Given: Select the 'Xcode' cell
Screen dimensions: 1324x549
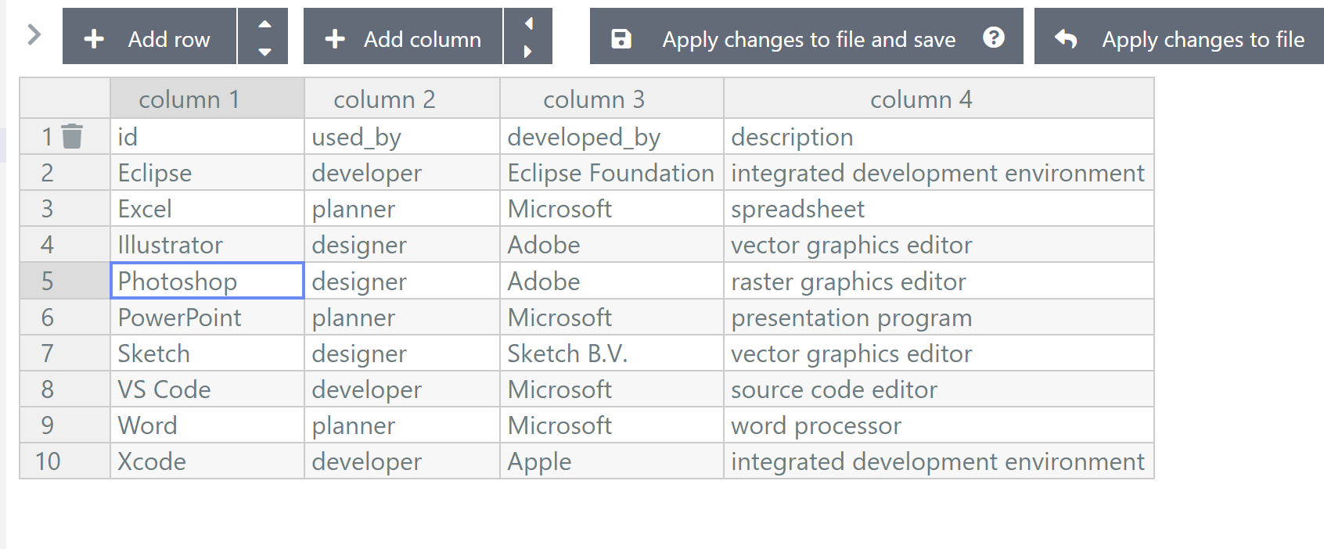Looking at the screenshot, I should pos(207,461).
